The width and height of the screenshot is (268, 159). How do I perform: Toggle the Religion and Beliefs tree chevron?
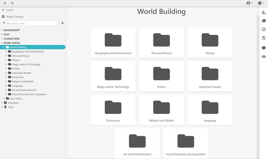click(6, 82)
